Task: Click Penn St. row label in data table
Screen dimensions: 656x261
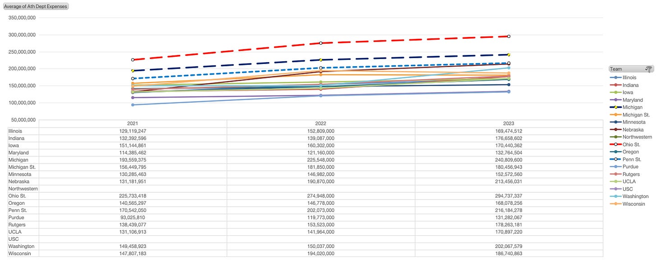Action: click(x=17, y=210)
